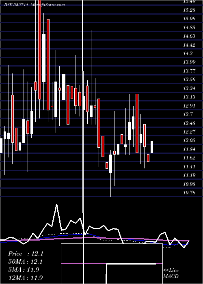Click the '5MA : 11.9' readout

(x=24, y=269)
